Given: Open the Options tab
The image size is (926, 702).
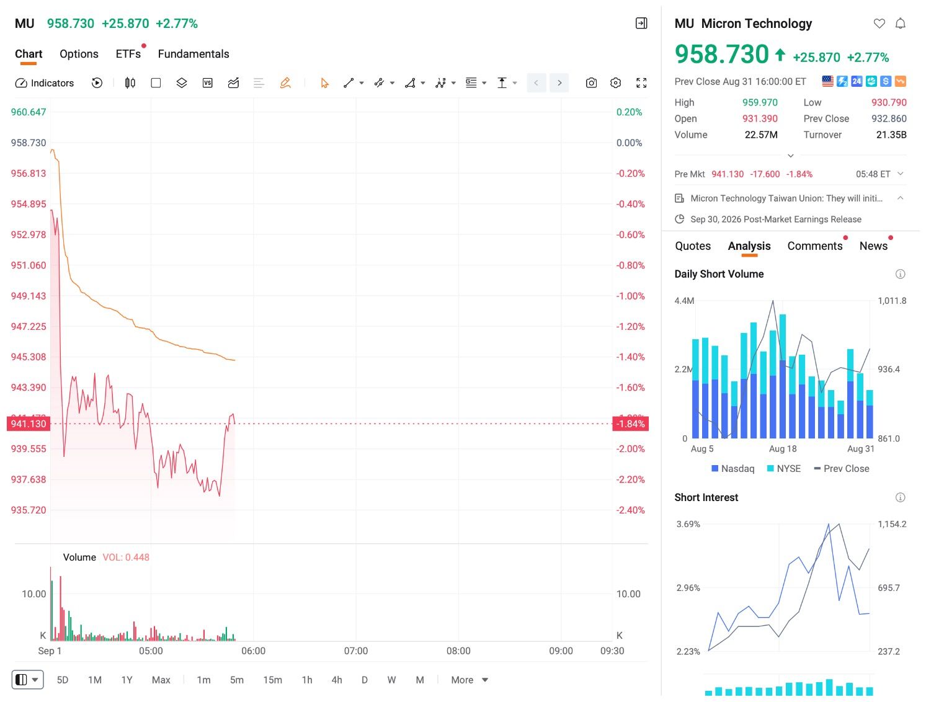Looking at the screenshot, I should point(79,54).
